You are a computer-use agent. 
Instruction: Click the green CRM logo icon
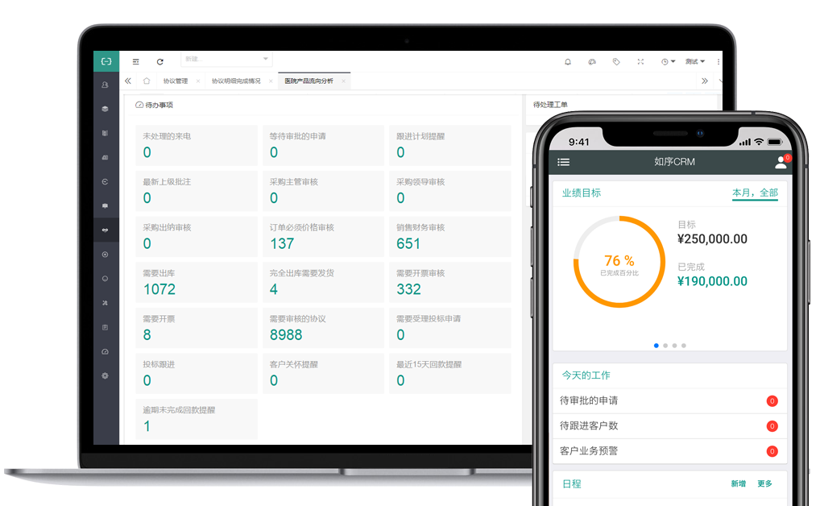106,61
